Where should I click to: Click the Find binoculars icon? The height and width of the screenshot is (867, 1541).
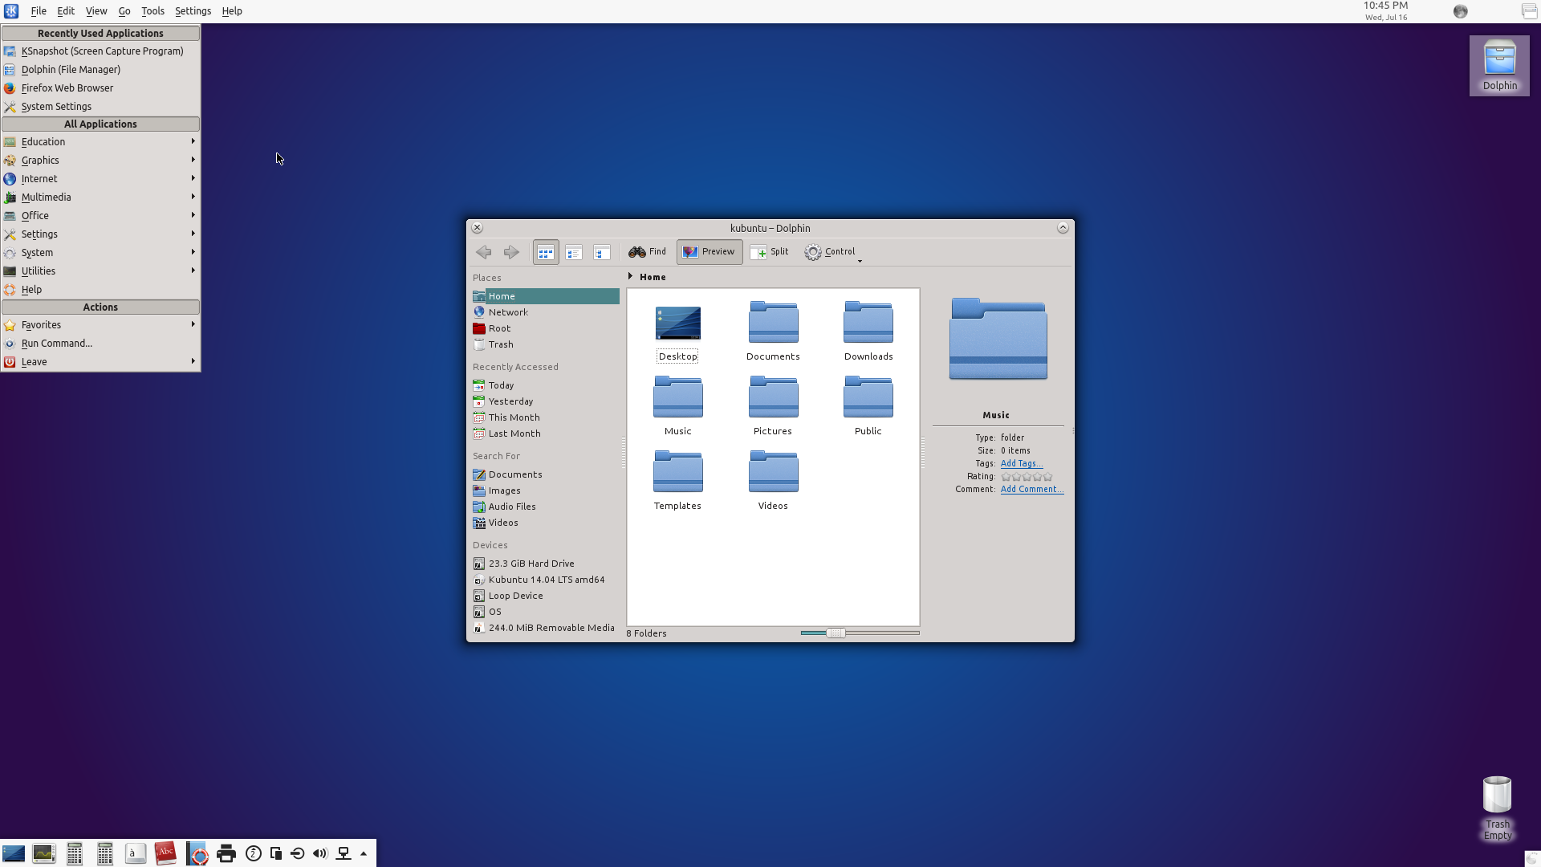point(637,252)
